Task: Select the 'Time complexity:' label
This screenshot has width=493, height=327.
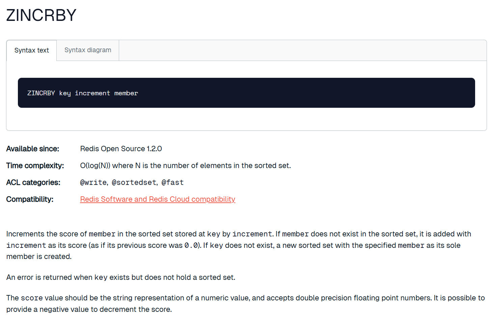Action: point(35,166)
